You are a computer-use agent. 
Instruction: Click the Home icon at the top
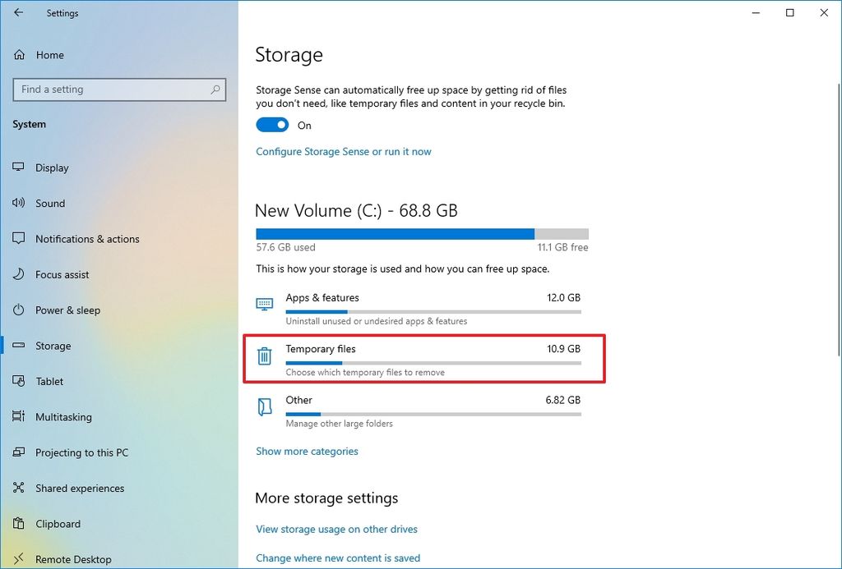coord(18,54)
